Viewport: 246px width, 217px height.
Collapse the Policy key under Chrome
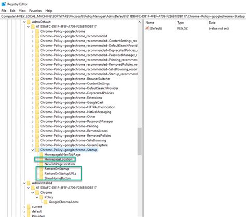tap(37, 197)
